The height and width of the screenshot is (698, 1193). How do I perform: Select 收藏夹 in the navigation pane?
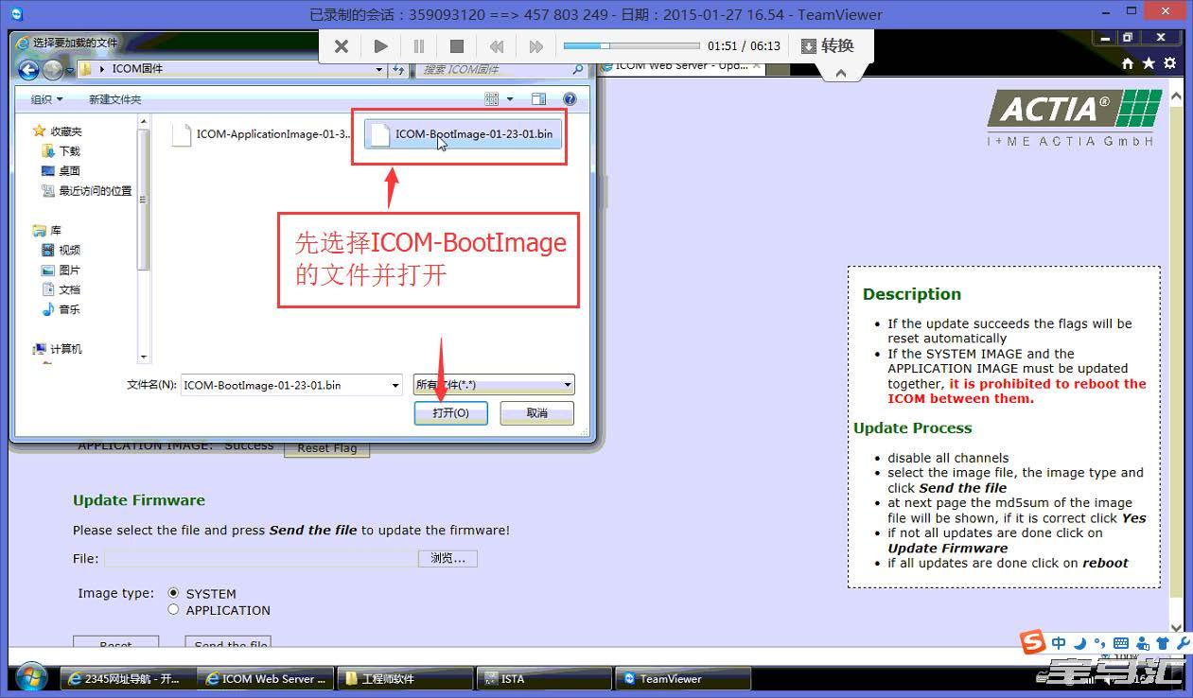[x=57, y=131]
